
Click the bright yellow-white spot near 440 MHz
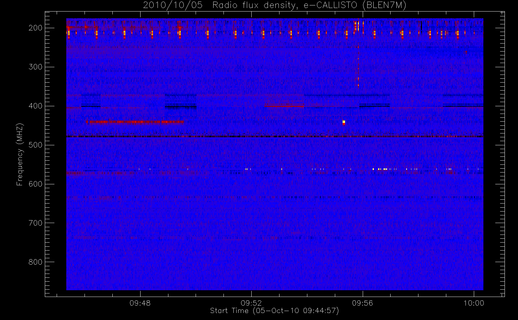(x=344, y=122)
